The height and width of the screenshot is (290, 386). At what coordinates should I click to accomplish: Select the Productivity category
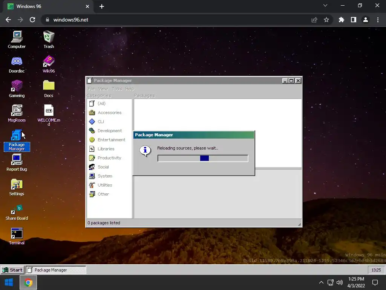(109, 158)
